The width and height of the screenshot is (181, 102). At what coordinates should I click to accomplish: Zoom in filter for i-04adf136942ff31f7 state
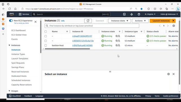tap(117, 36)
